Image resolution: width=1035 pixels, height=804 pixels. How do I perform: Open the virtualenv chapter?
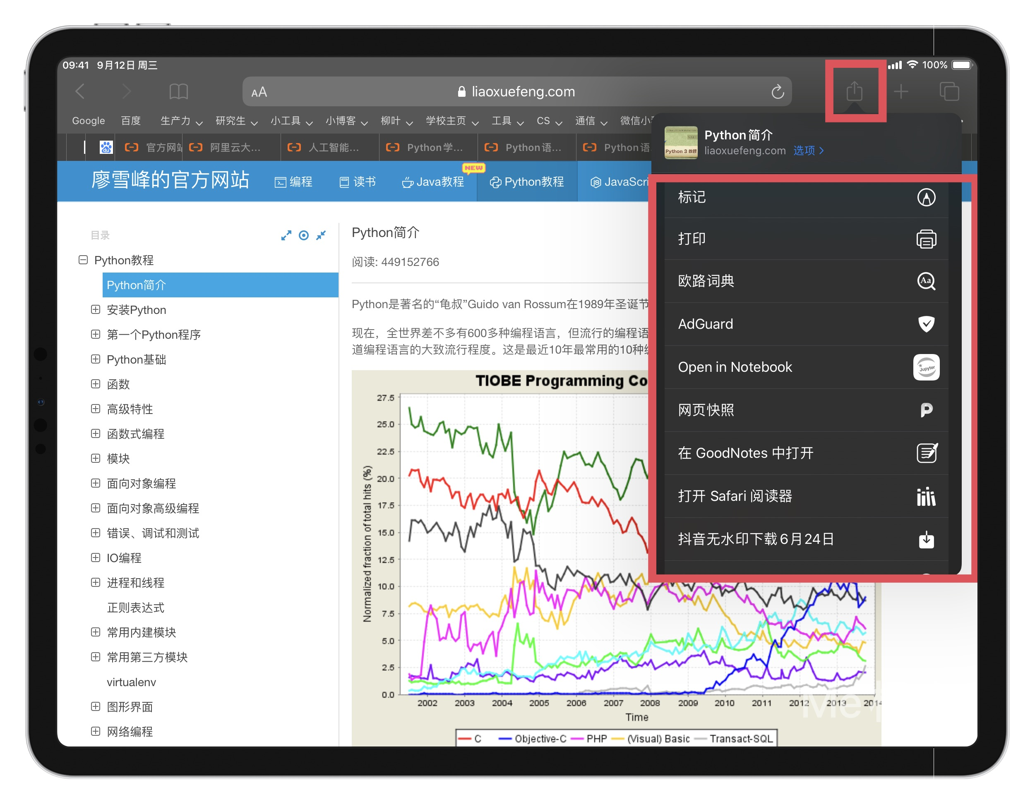[x=131, y=682]
